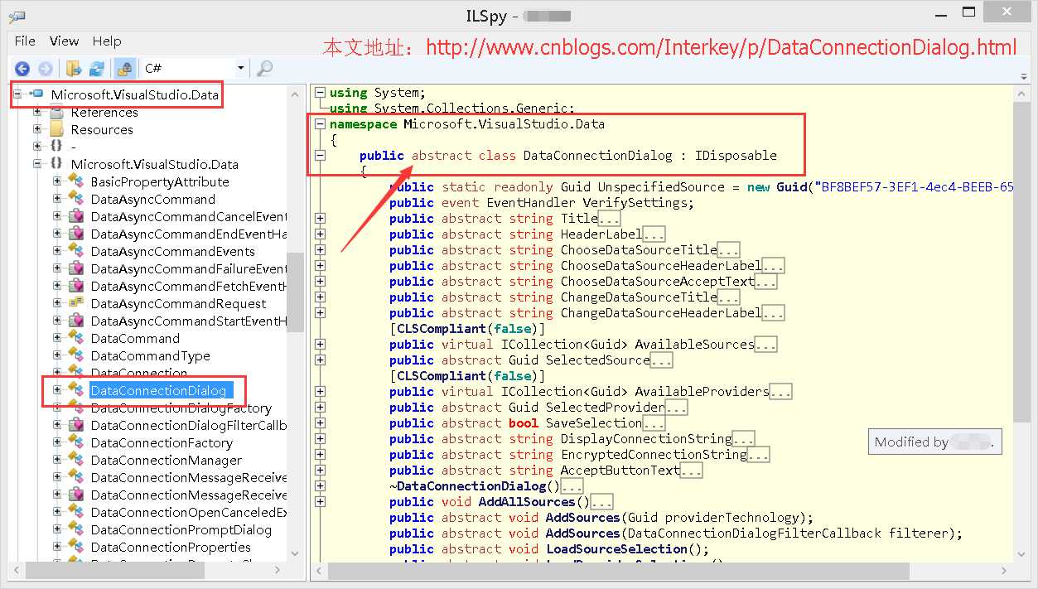Screen dimensions: 1038x589
Task: Click the braces icon of the '-' namespace
Action: tap(56, 147)
